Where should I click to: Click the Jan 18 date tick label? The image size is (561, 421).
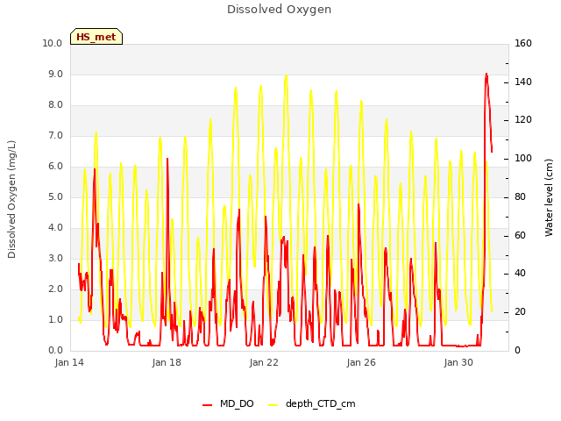coord(167,362)
